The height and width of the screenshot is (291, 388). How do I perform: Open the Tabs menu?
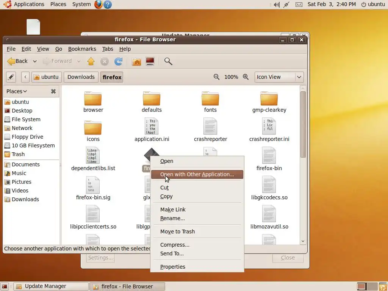pyautogui.click(x=108, y=49)
